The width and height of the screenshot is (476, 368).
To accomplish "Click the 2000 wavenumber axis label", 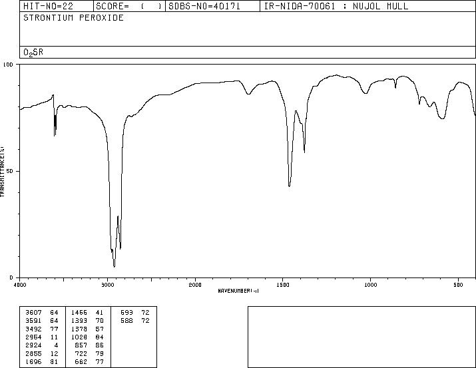I will coord(195,285).
